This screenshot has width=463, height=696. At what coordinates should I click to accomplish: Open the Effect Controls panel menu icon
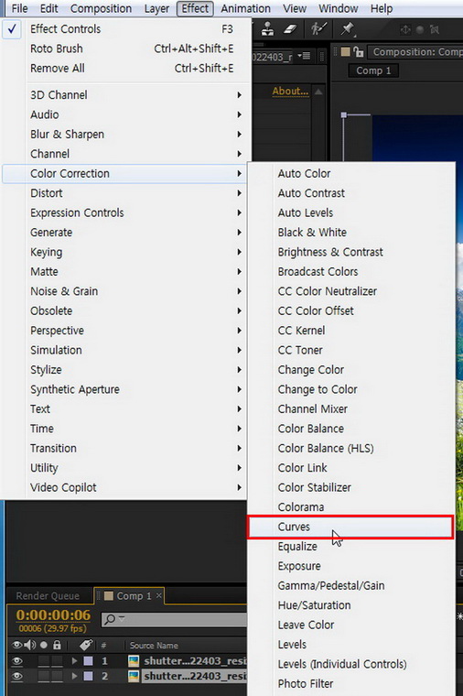[x=304, y=56]
